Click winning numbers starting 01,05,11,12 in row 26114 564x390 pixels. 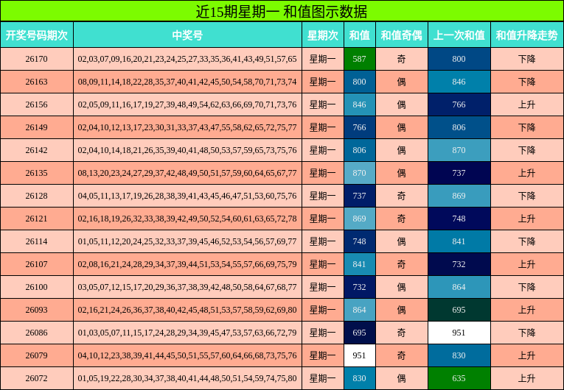point(187,241)
